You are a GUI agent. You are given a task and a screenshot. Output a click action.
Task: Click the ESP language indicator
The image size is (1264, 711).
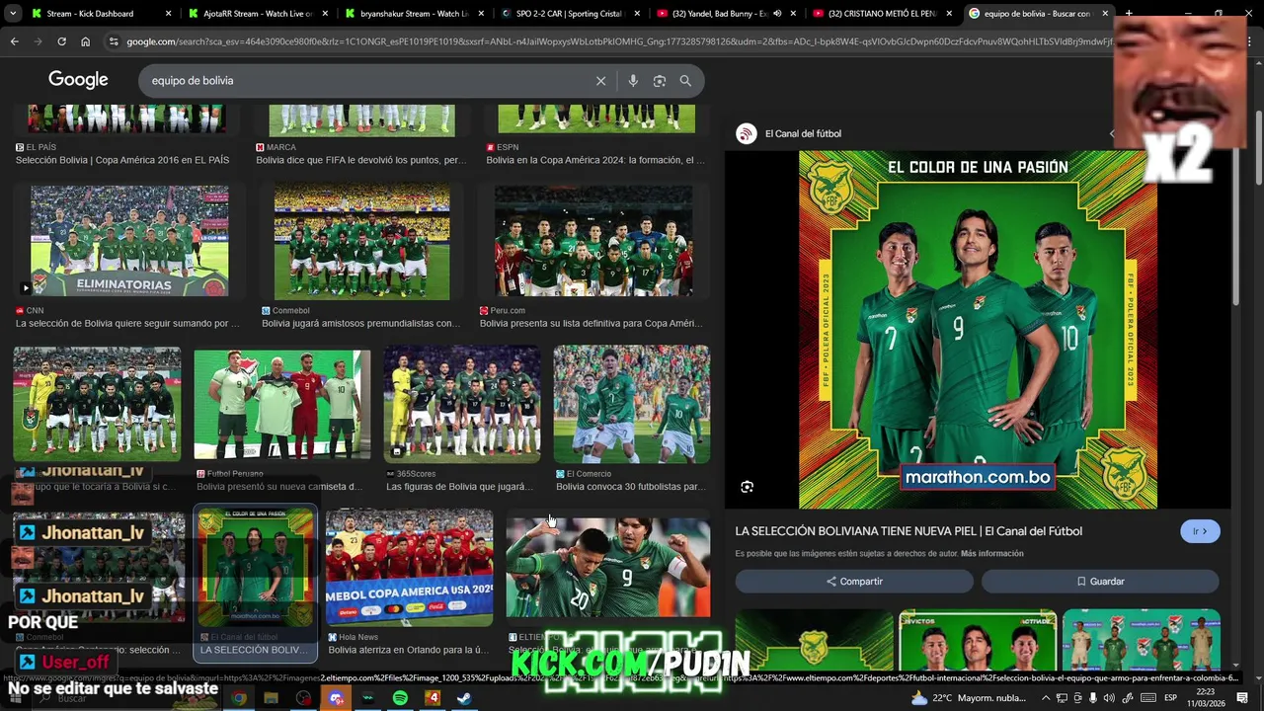tap(1170, 698)
